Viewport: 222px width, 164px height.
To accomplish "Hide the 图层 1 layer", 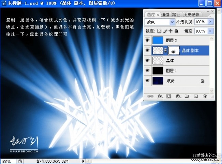I will tap(147, 70).
